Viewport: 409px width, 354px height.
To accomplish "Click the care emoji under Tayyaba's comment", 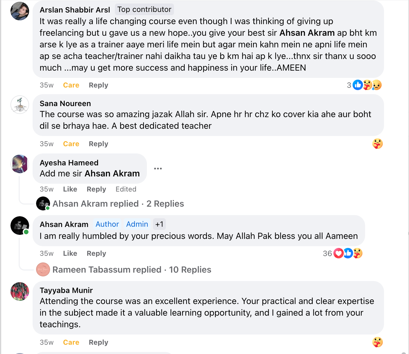I will pos(378,342).
